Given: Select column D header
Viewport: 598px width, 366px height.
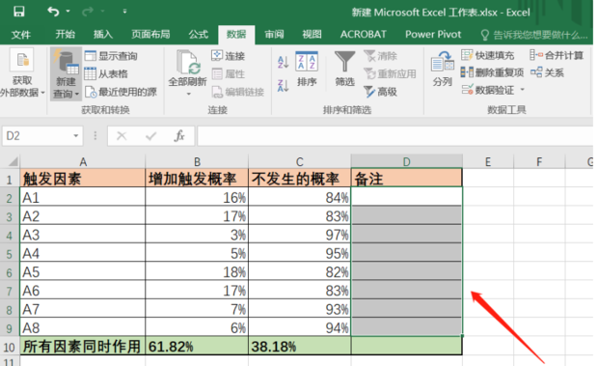Looking at the screenshot, I should (407, 162).
